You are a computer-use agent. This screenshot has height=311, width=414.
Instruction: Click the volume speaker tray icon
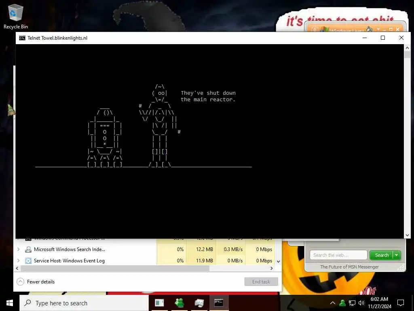tap(361, 303)
